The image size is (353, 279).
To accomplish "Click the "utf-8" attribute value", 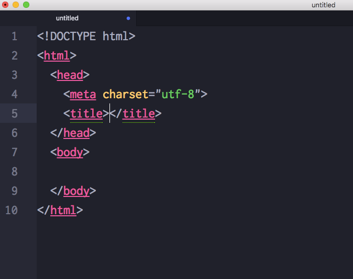I will (178, 95).
